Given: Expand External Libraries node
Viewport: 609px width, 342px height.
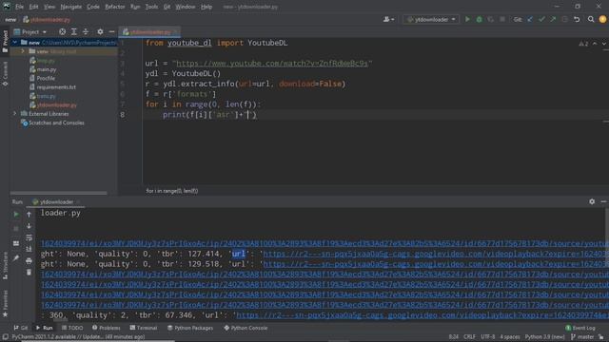Looking at the screenshot, I should pyautogui.click(x=15, y=114).
